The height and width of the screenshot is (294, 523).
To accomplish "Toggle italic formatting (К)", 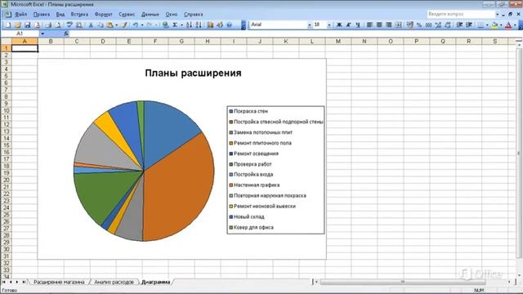I will (349, 24).
